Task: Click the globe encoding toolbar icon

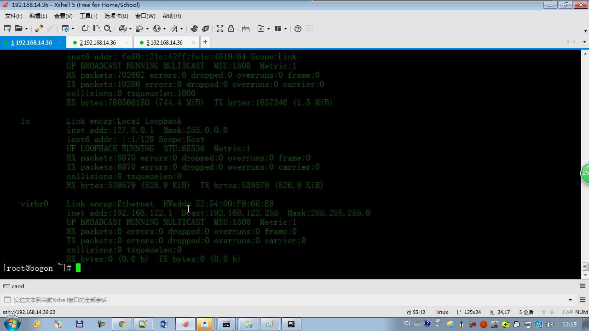Action: click(x=157, y=29)
